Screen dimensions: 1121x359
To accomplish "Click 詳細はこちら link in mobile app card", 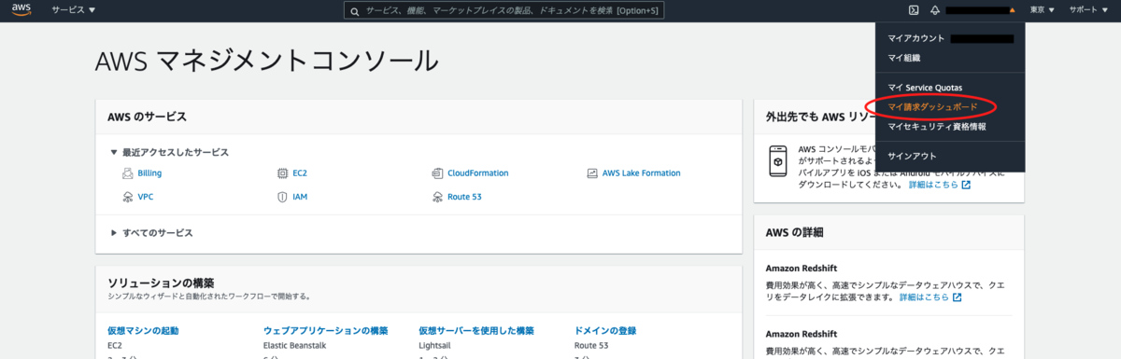I will [x=933, y=185].
